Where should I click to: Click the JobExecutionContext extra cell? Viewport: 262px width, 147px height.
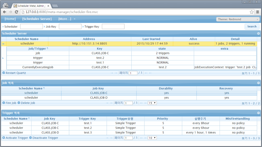coord(225,67)
